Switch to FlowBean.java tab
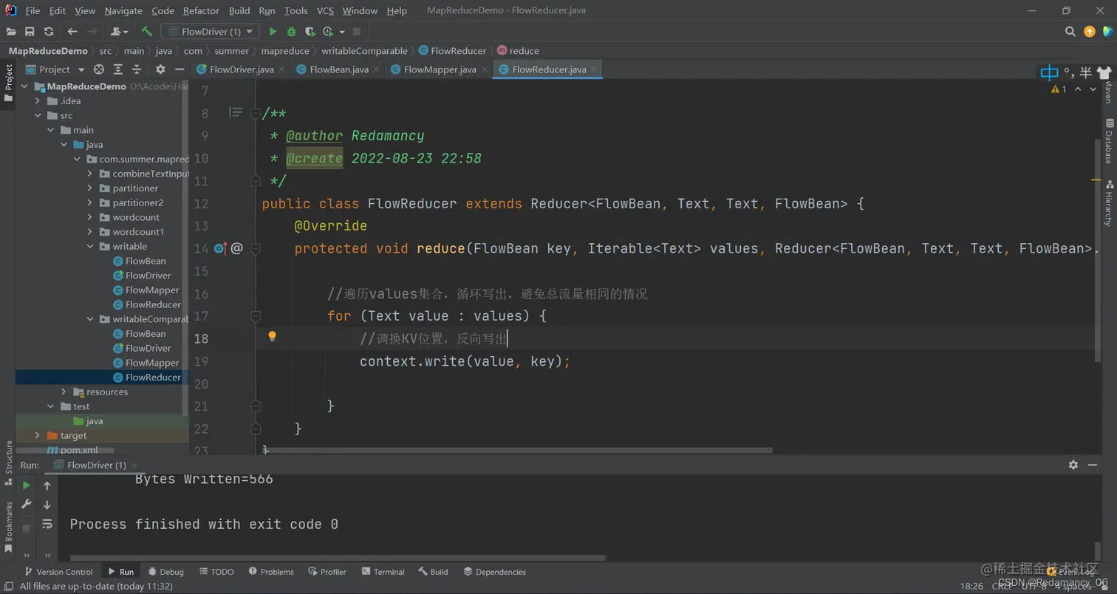The image size is (1117, 594). (x=339, y=69)
